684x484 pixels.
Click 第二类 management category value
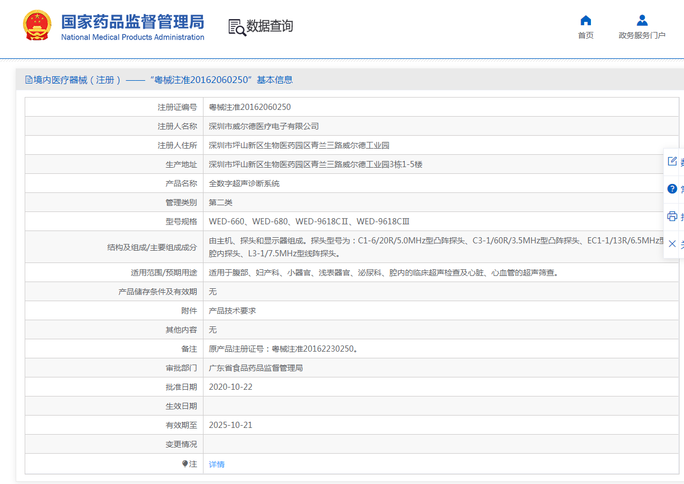221,202
